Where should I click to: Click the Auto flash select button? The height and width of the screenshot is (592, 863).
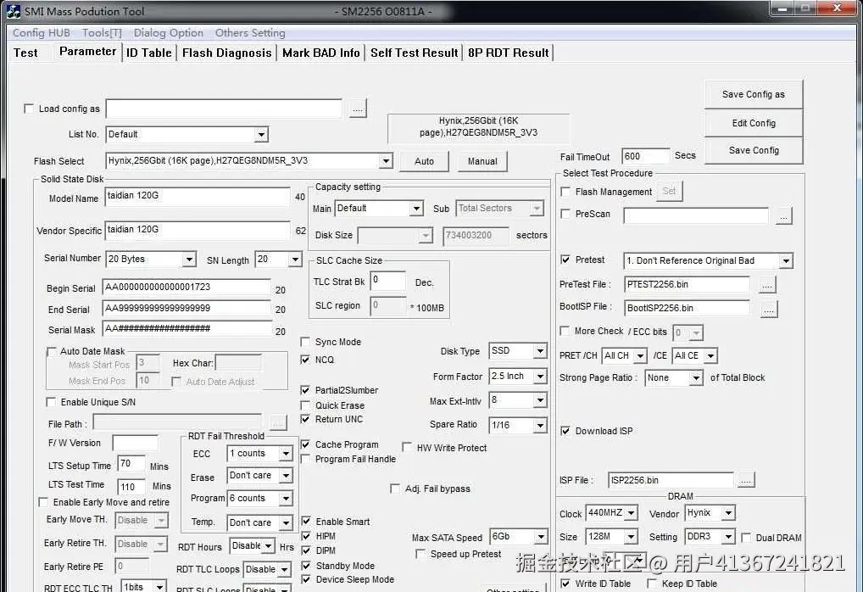pyautogui.click(x=424, y=161)
